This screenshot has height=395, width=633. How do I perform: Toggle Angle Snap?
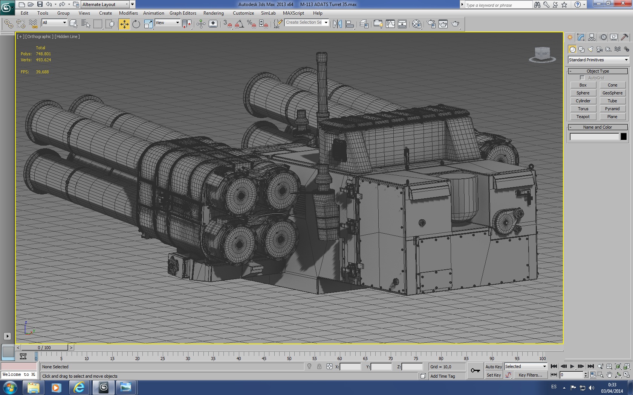pyautogui.click(x=239, y=24)
